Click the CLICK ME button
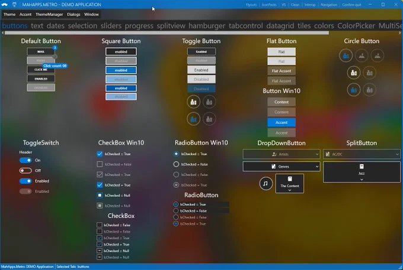This screenshot has width=403, height=270. [41, 70]
